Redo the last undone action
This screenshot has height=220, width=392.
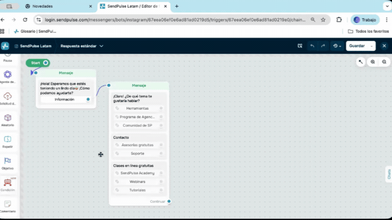click(323, 46)
